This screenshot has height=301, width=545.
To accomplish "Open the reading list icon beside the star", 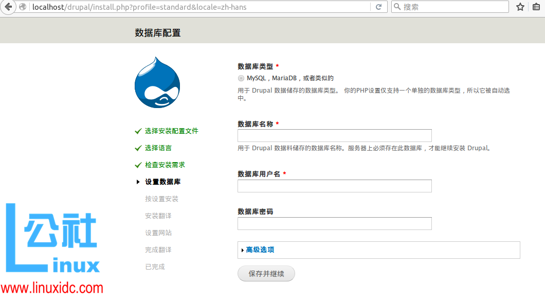I will pos(536,7).
